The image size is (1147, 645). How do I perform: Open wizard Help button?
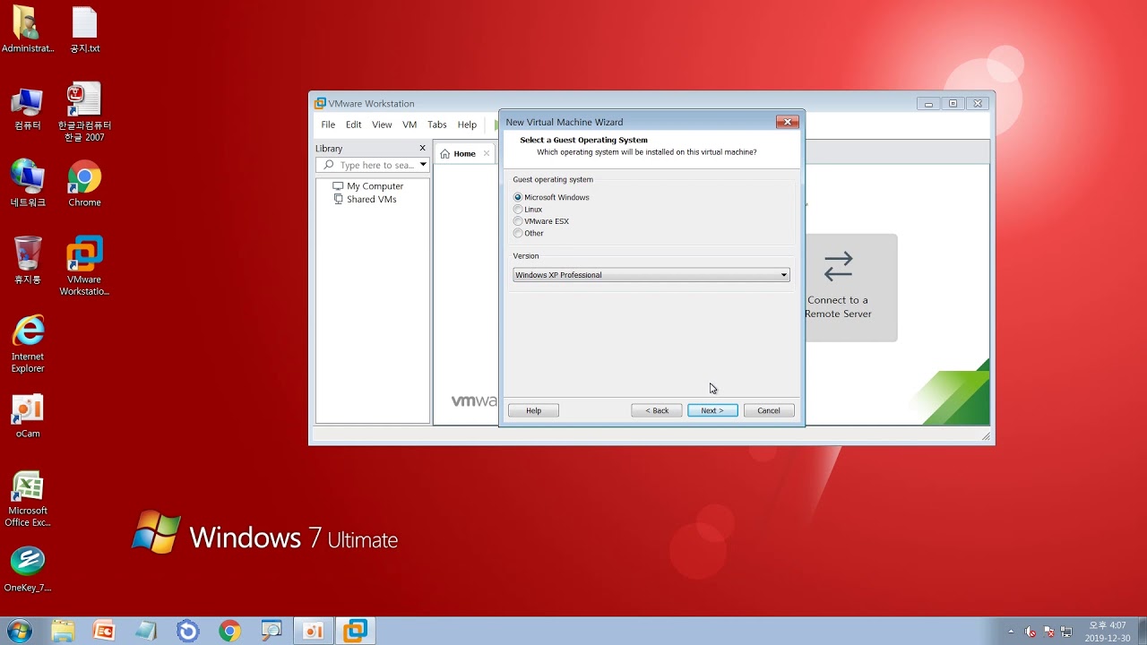(533, 410)
